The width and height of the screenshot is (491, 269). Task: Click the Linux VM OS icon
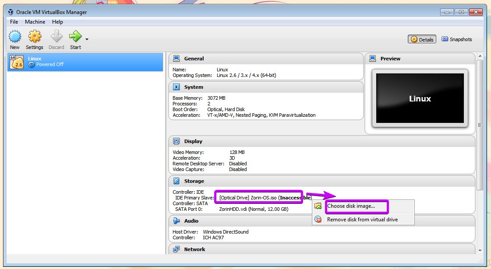(17, 62)
